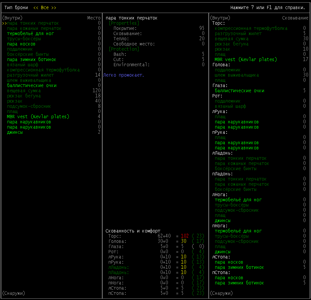Click the blue «Легко промокает.» note
Viewport: 311px width, 300px height.
pos(124,75)
